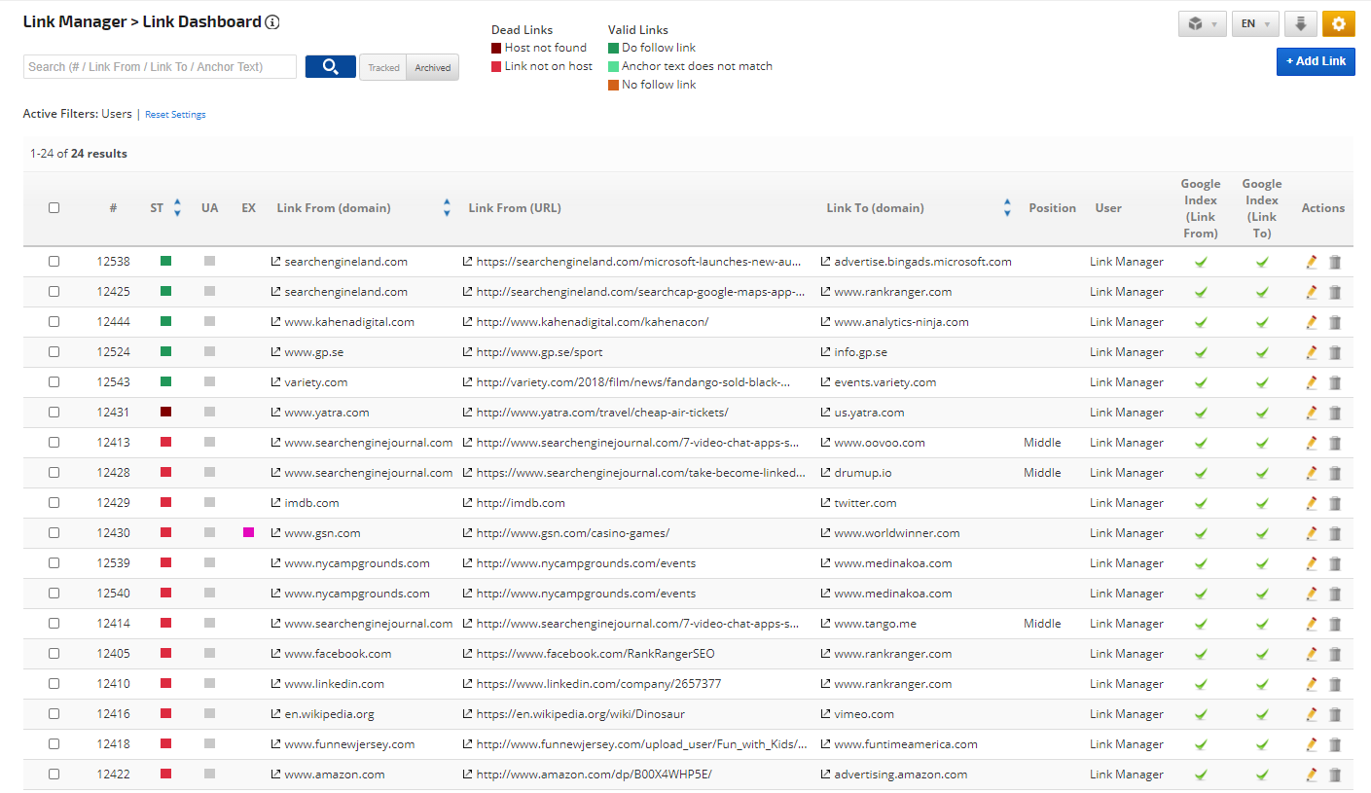Click the blue search magnifier button
Viewport: 1371px width, 793px height.
[x=330, y=67]
